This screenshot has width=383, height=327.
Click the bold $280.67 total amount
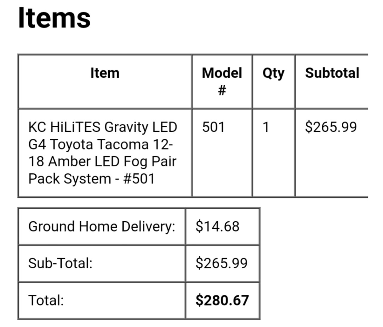(222, 300)
